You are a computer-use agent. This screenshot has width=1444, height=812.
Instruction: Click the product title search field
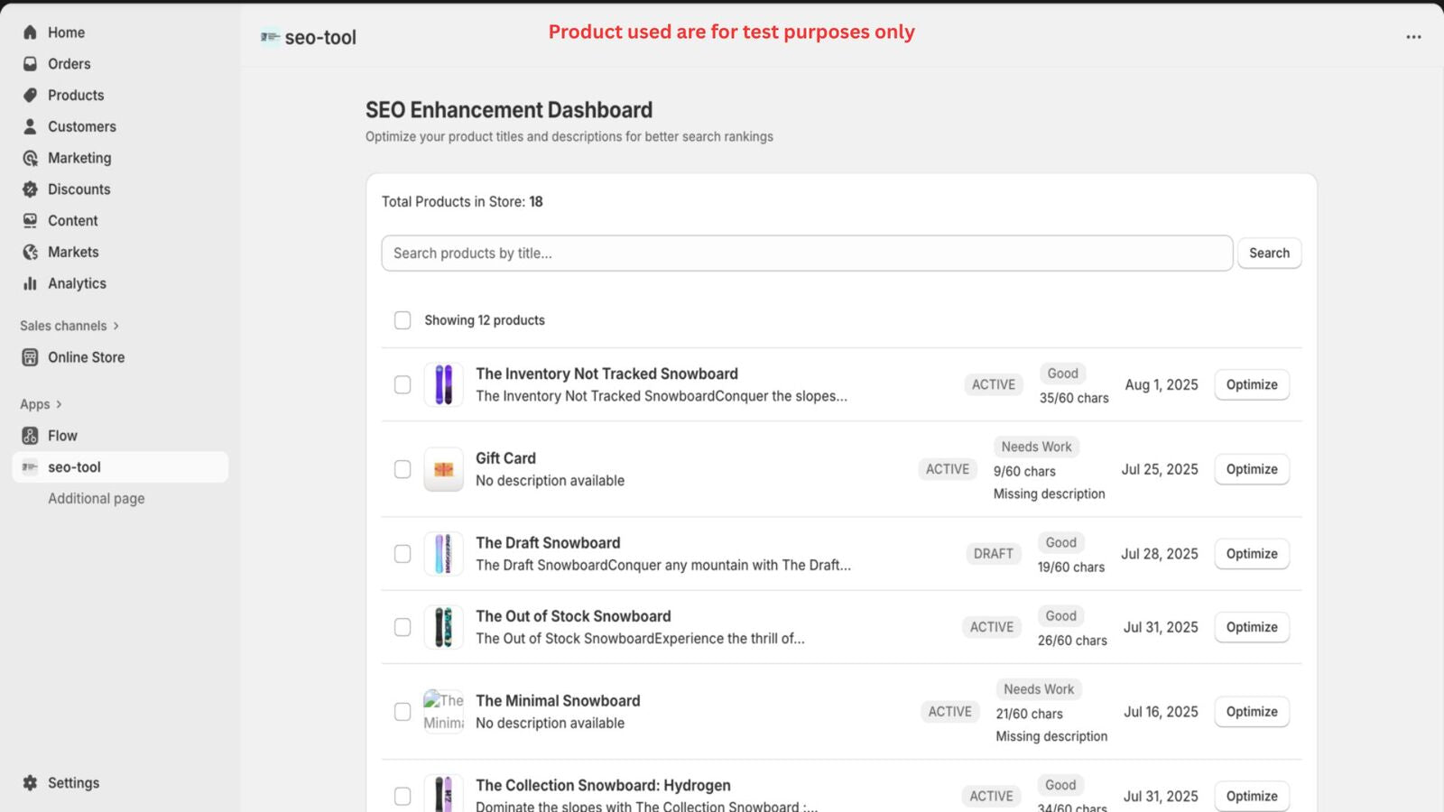(807, 253)
